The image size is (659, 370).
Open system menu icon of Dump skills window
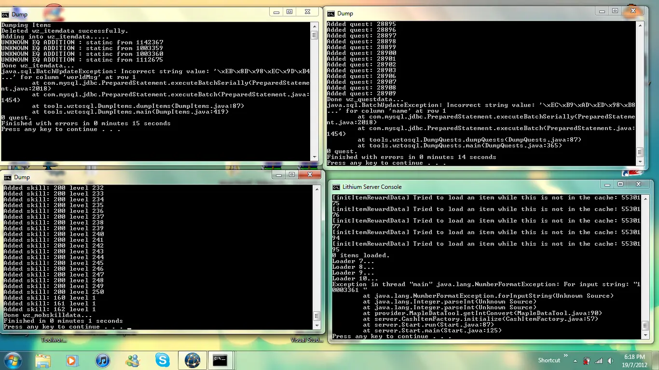coord(8,177)
